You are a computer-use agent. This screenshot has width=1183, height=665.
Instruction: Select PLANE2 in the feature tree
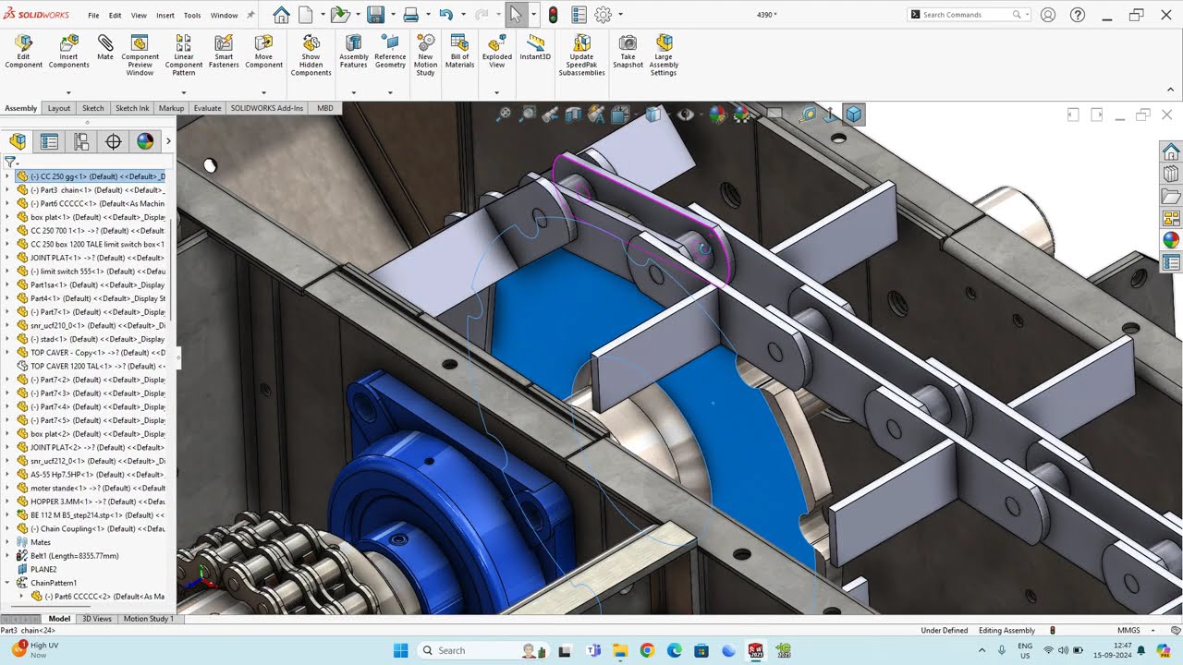(43, 570)
